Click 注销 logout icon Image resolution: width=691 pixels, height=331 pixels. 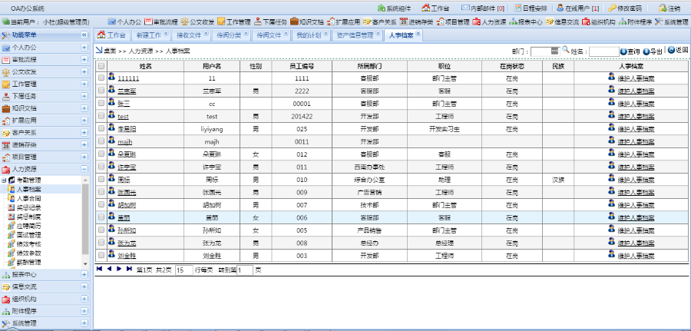[x=662, y=8]
